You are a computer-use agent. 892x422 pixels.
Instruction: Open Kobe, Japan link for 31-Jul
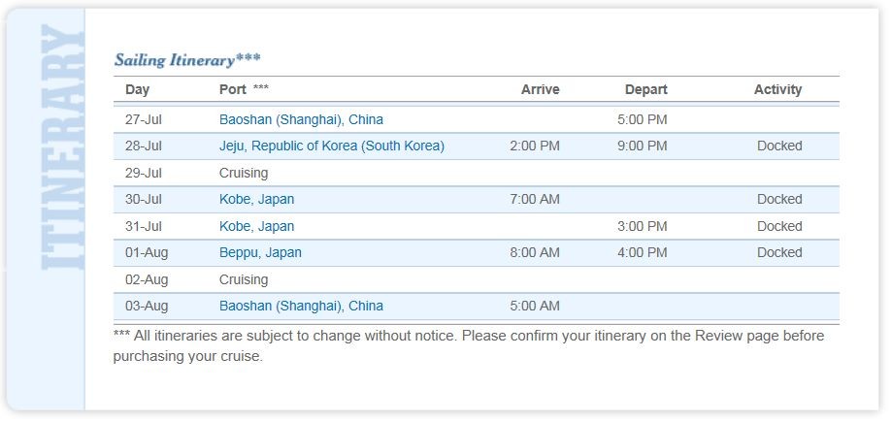pos(256,226)
